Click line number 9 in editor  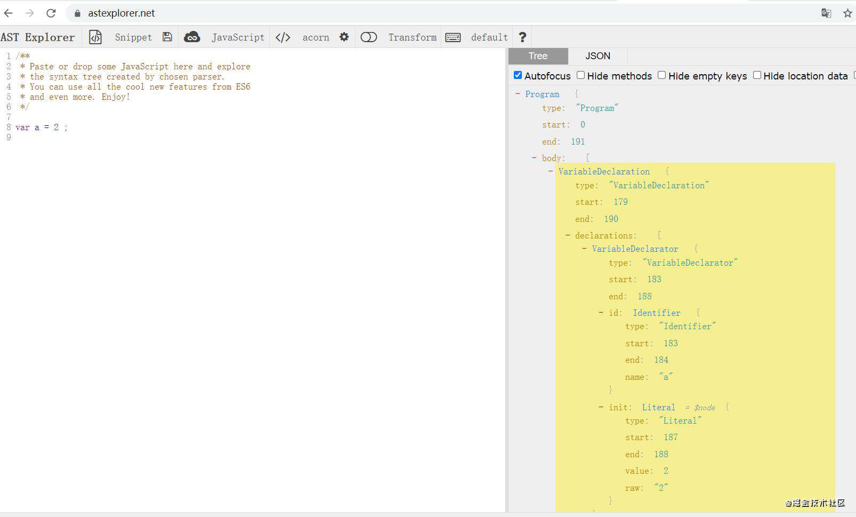9,137
